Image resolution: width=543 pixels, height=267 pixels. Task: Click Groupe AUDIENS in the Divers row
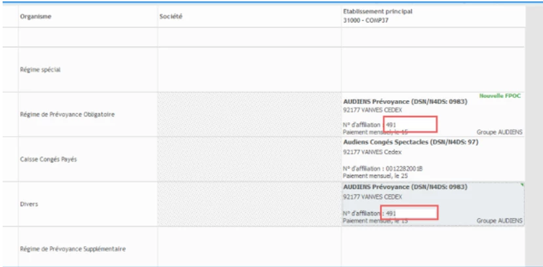[x=499, y=221]
